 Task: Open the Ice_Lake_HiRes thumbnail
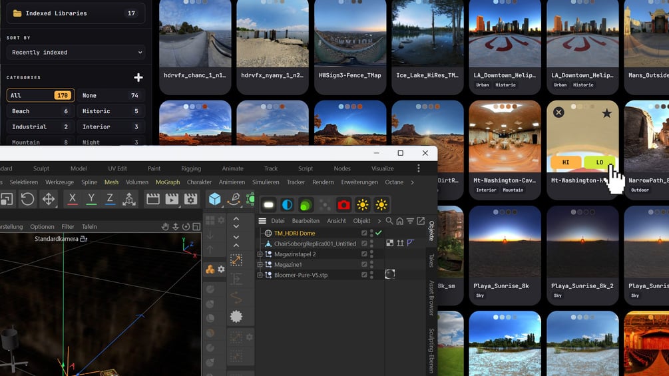pos(427,33)
